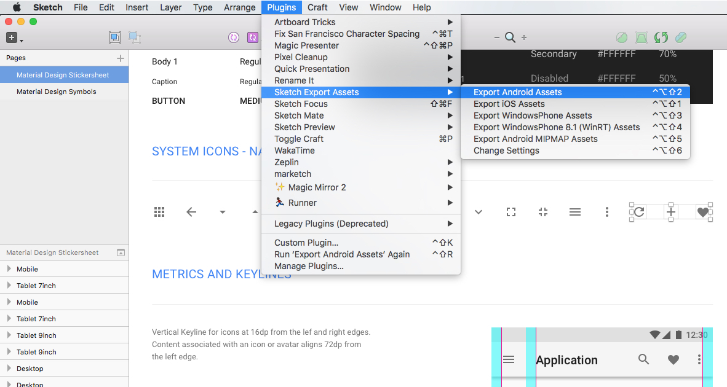The width and height of the screenshot is (727, 387).
Task: Open the Legacy Plugins (Deprecated) submenu
Action: pyautogui.click(x=361, y=224)
